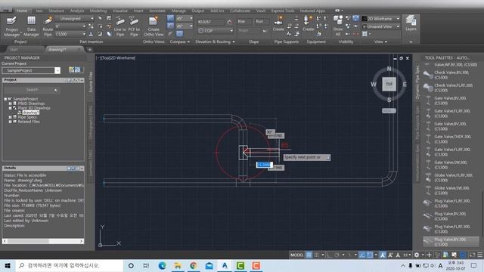Select the drawing1 document tab
Viewport: 484px width, 272px height.
click(64, 49)
